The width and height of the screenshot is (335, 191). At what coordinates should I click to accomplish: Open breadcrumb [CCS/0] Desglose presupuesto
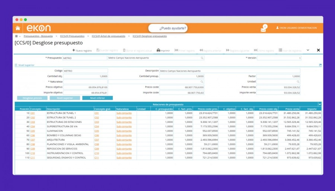pyautogui.click(x=150, y=36)
